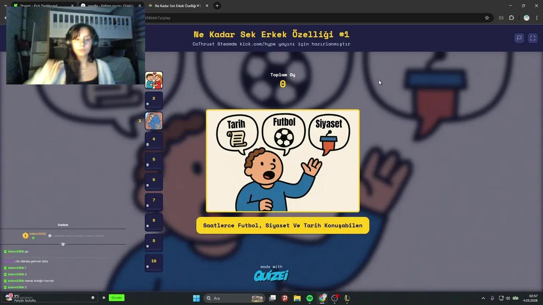Screen dimensions: 543x305
Task: Collapse the pinned chat banner arrow
Action: [x=63, y=244]
